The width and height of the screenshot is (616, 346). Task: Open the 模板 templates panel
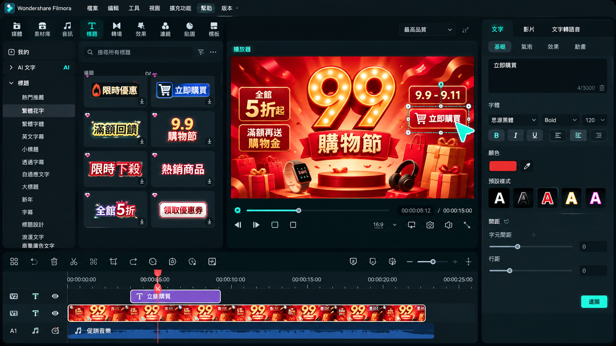214,29
